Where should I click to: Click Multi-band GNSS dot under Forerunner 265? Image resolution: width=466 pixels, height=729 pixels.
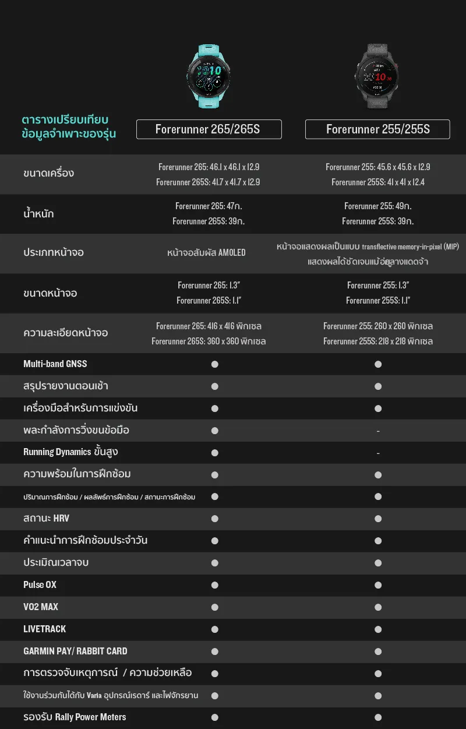click(x=214, y=364)
